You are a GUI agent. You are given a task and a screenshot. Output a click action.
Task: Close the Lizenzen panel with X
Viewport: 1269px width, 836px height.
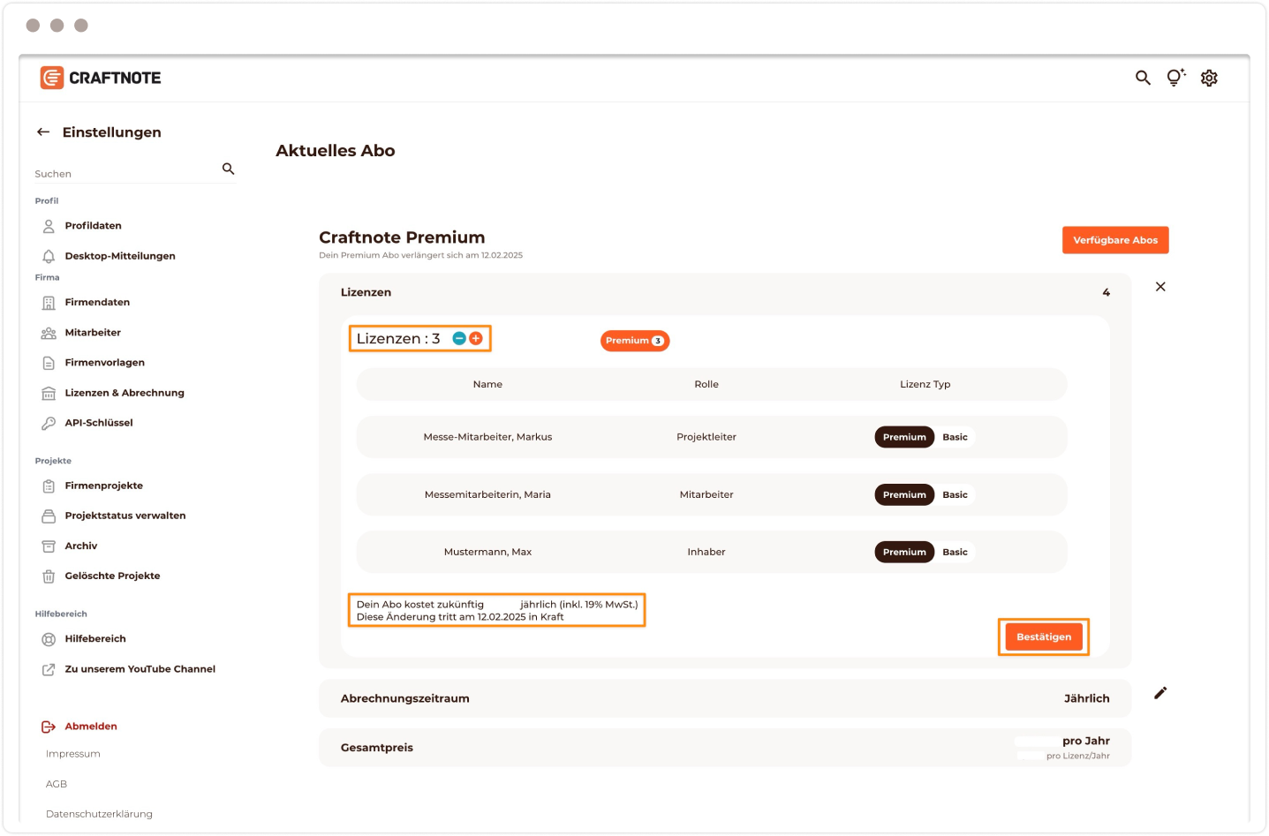1160,287
